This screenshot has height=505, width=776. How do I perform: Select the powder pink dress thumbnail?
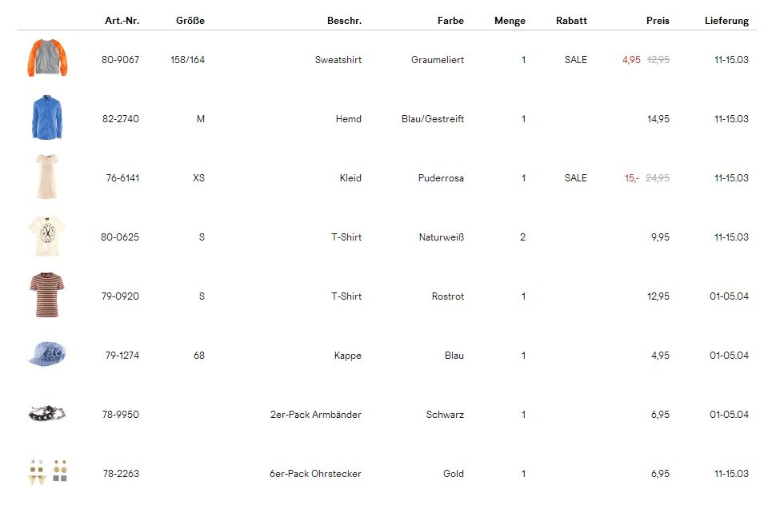pos(46,177)
